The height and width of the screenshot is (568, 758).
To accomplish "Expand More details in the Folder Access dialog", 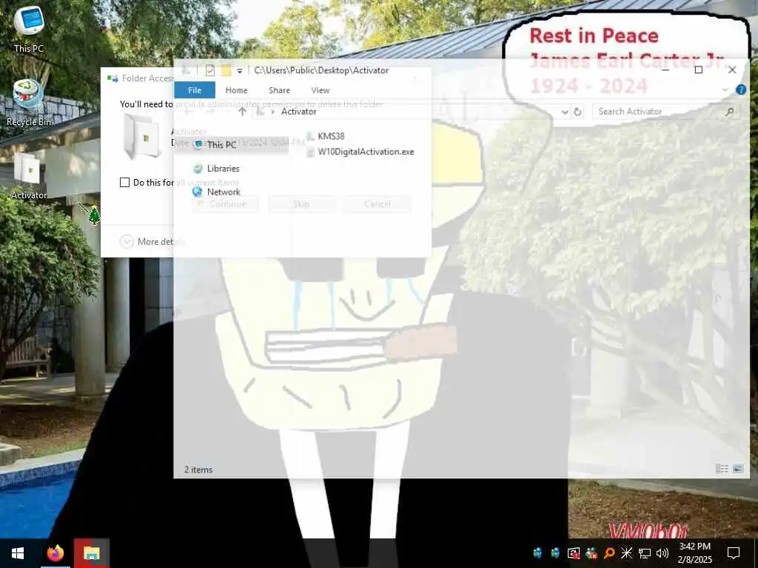I will (152, 242).
